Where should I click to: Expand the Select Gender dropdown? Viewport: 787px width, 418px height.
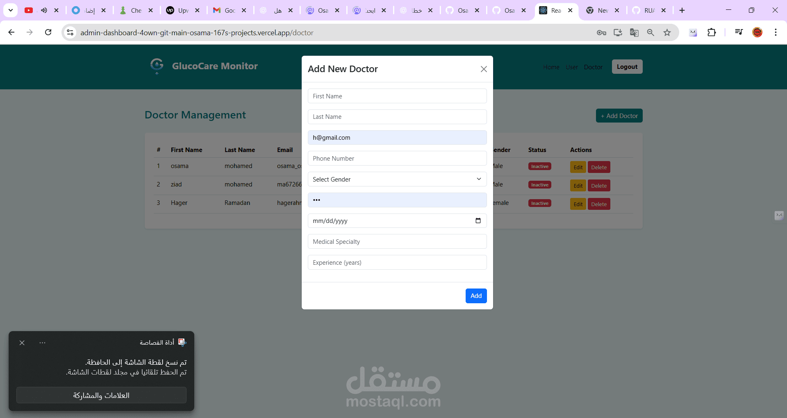(x=397, y=179)
